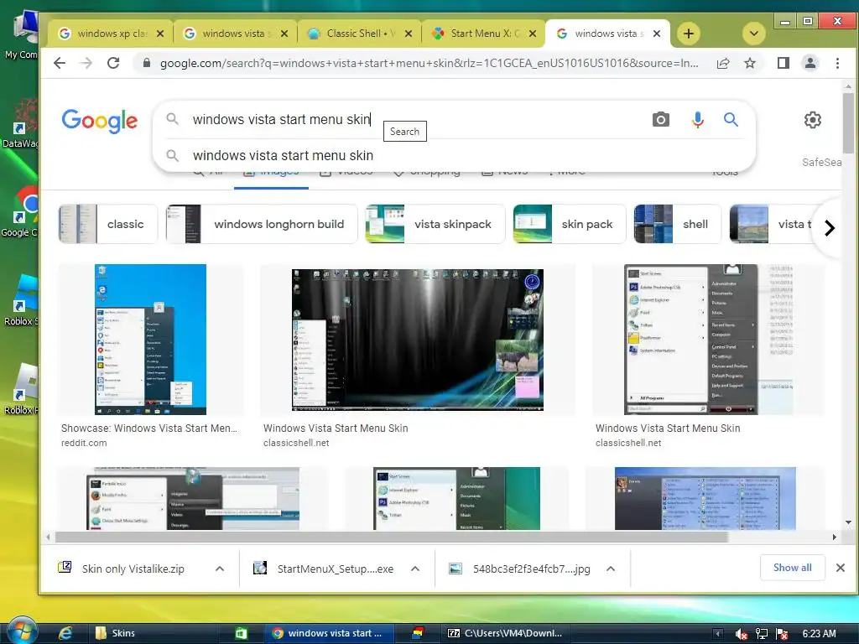Close the downloads bar
Image resolution: width=859 pixels, height=644 pixels.
coord(841,568)
